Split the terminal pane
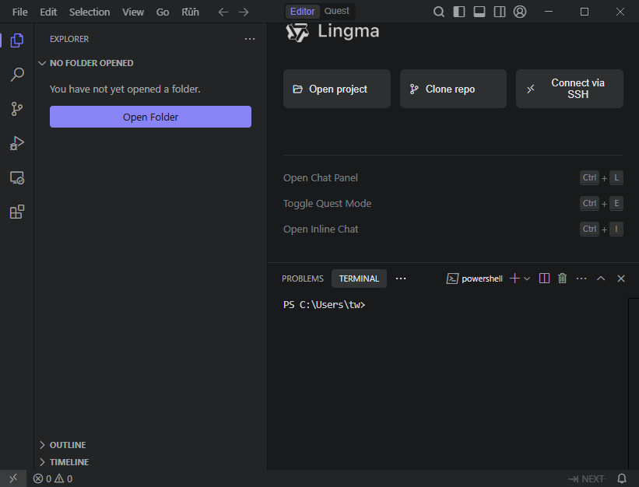This screenshot has width=639, height=487. tap(544, 279)
